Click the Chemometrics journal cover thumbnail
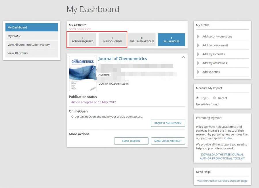The width and height of the screenshot is (259, 188). point(83,73)
